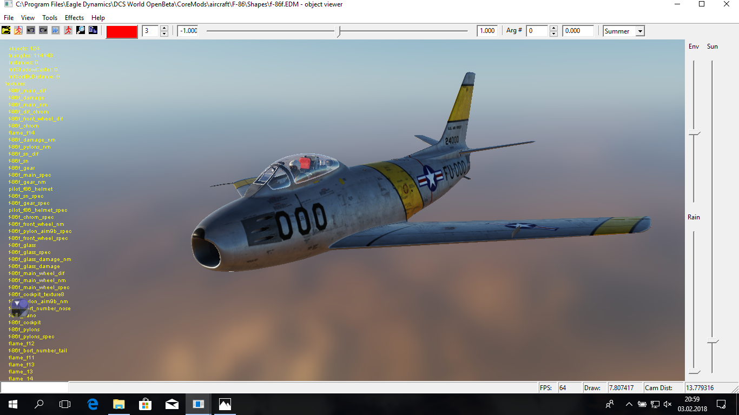Click the magnifying glass toolbar icon
Image resolution: width=739 pixels, height=415 pixels.
coord(81,31)
